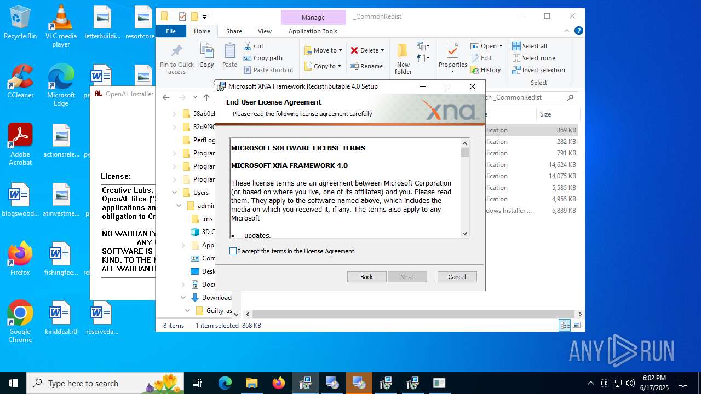Open the File menu tab
Viewport: 701px width, 394px height.
[171, 31]
